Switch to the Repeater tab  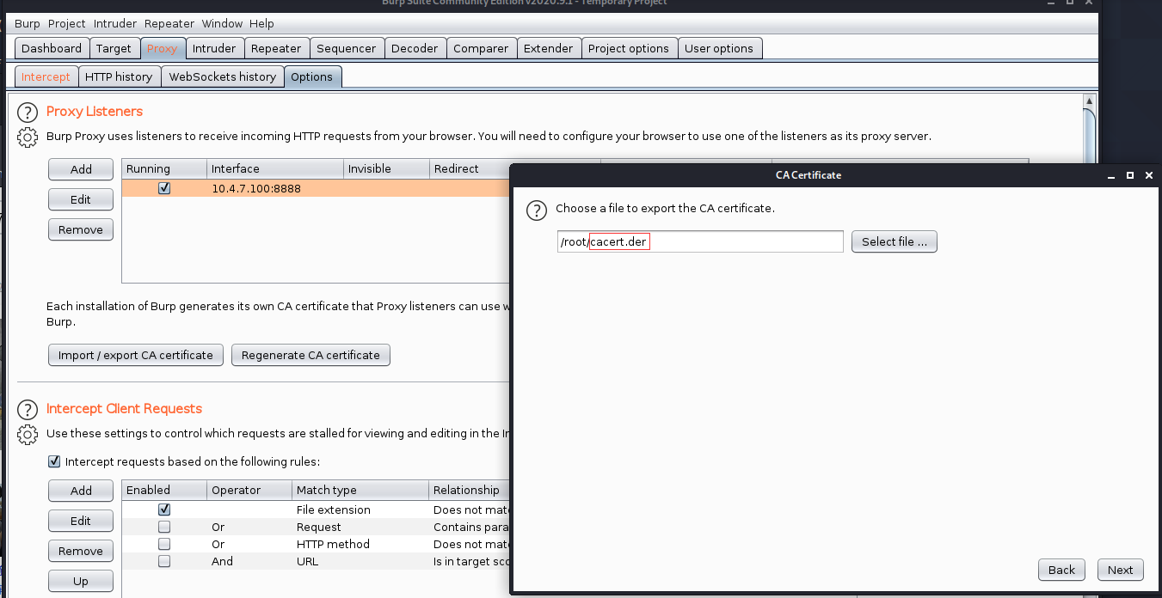tap(276, 48)
